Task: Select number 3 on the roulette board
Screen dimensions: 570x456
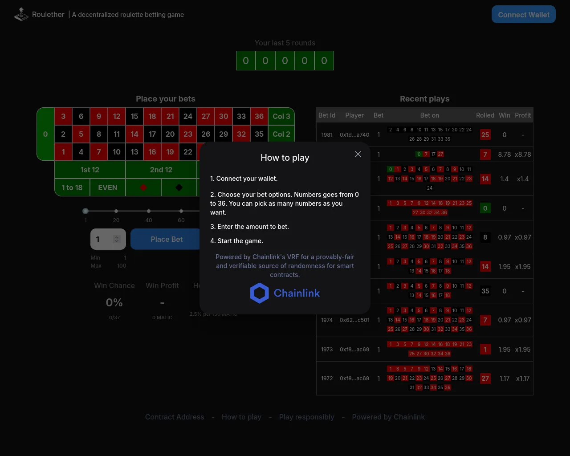Action: coord(63,116)
